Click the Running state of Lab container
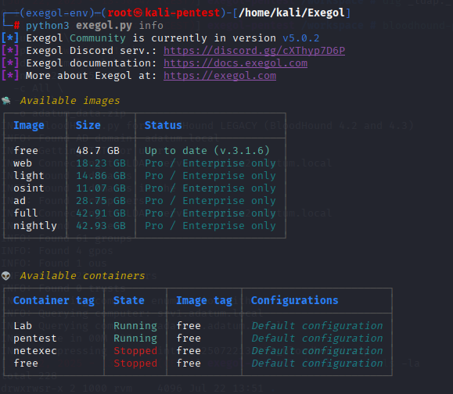This screenshot has width=453, height=394. point(135,325)
